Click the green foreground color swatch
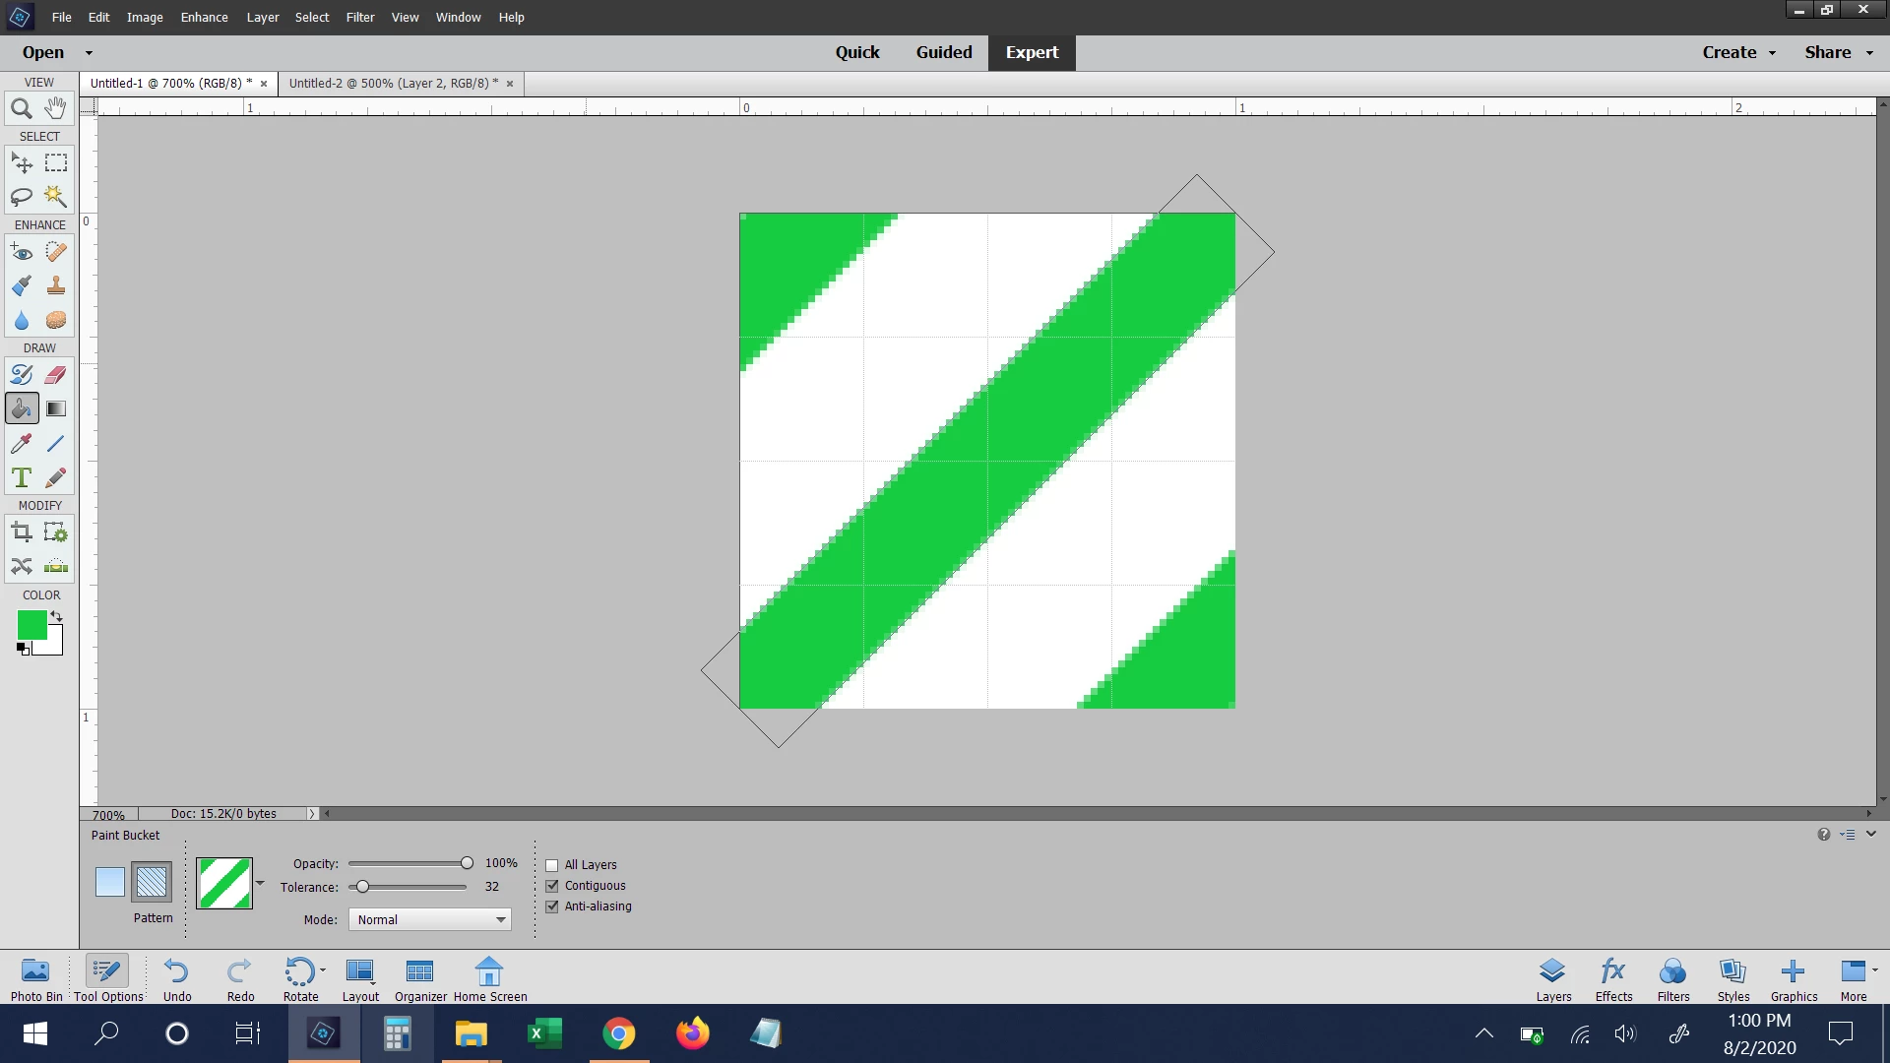This screenshot has width=1890, height=1063. point(31,625)
